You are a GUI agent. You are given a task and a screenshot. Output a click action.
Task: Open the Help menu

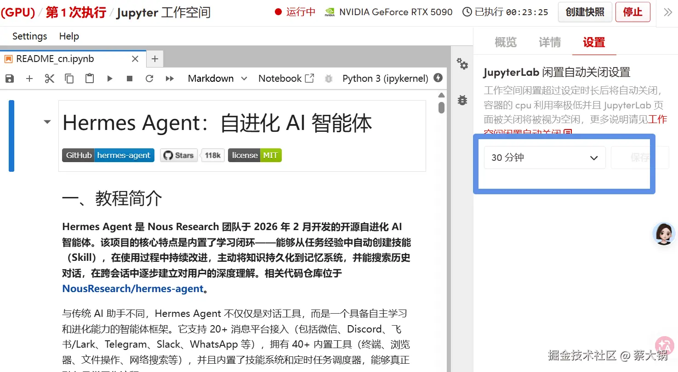tap(69, 36)
